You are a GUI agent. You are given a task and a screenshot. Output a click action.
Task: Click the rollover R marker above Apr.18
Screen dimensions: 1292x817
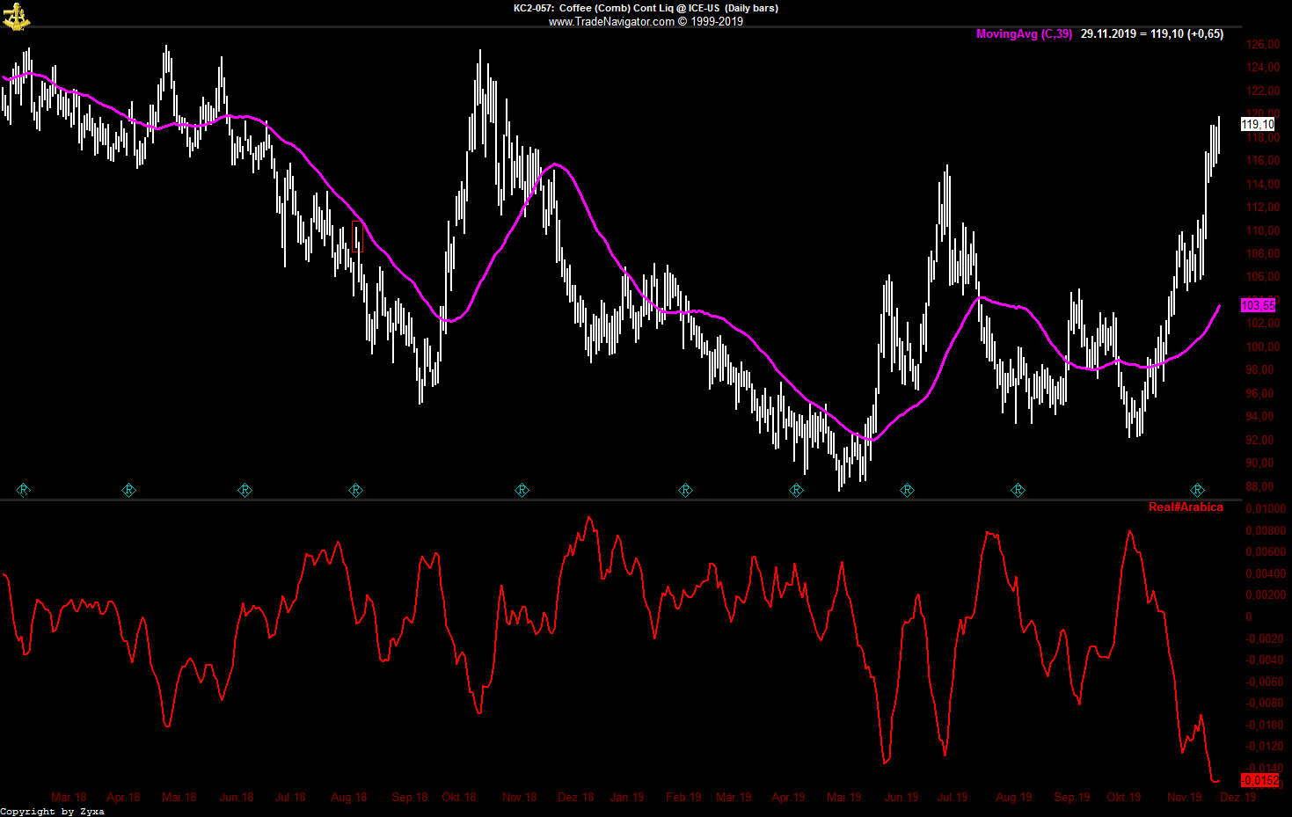point(128,490)
